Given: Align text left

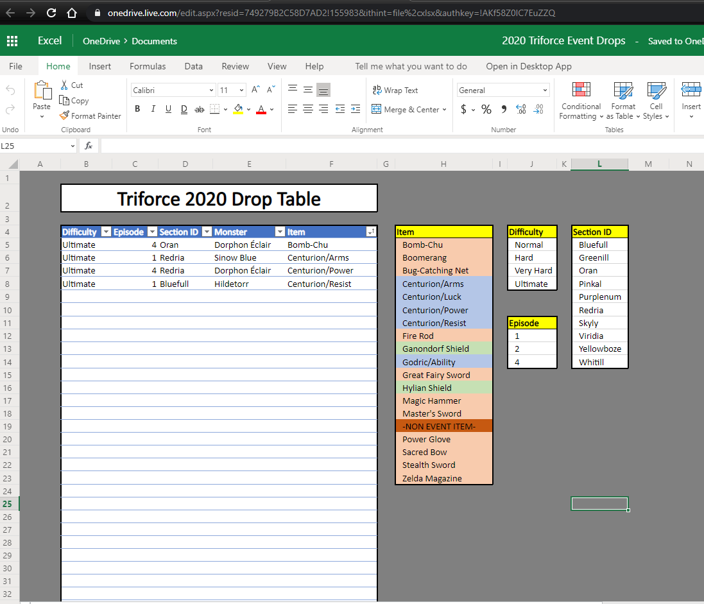Looking at the screenshot, I should [x=293, y=108].
